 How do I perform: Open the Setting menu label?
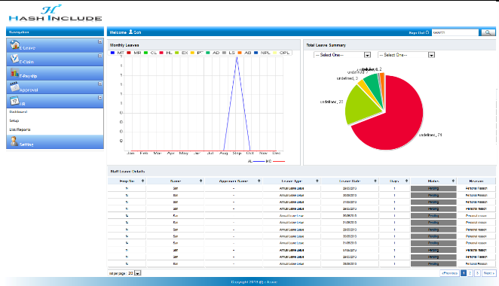(x=26, y=145)
